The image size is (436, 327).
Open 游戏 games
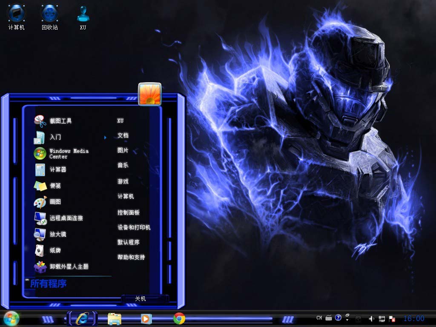(123, 181)
